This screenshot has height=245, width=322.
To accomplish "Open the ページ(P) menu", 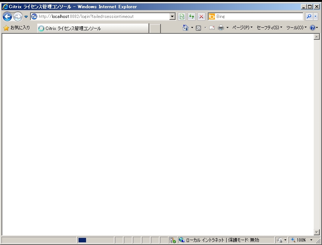I will 242,28.
